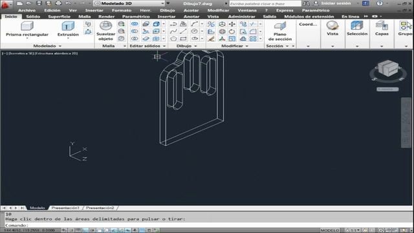The height and width of the screenshot is (233, 414).
Task: Click the Exchange apps icon in title bar
Action: click(x=365, y=3)
